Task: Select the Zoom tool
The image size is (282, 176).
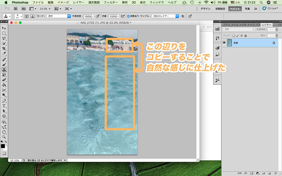Action: tap(4, 137)
